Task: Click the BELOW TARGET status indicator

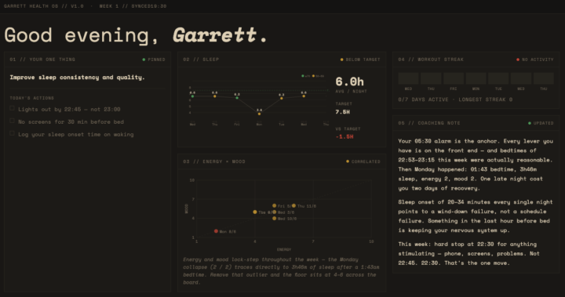Action: tap(360, 60)
